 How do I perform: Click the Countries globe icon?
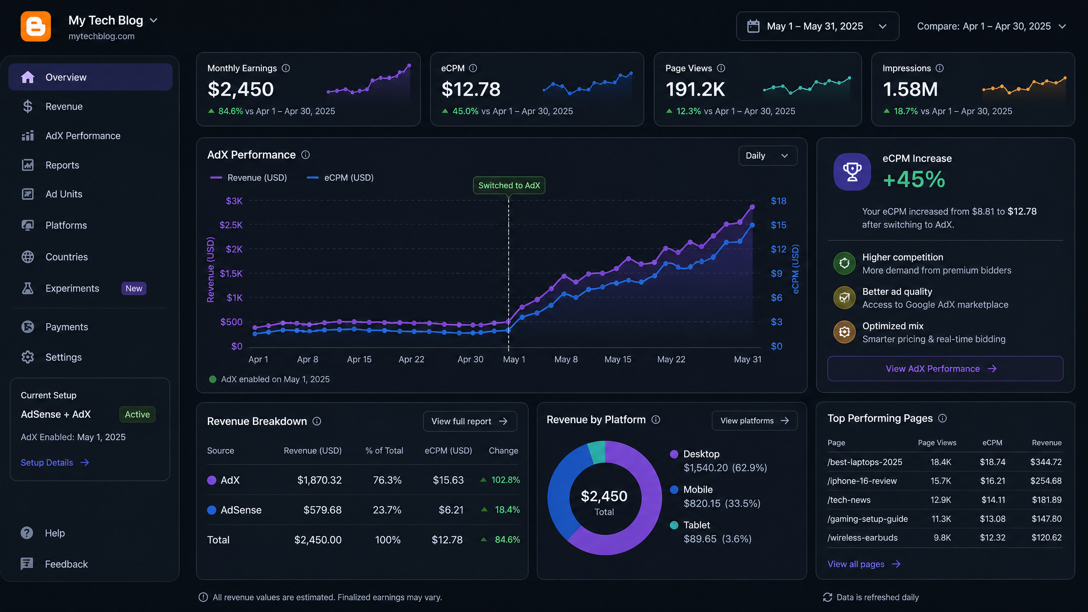tap(28, 257)
